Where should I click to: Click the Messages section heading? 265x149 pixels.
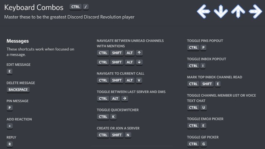[18, 41]
